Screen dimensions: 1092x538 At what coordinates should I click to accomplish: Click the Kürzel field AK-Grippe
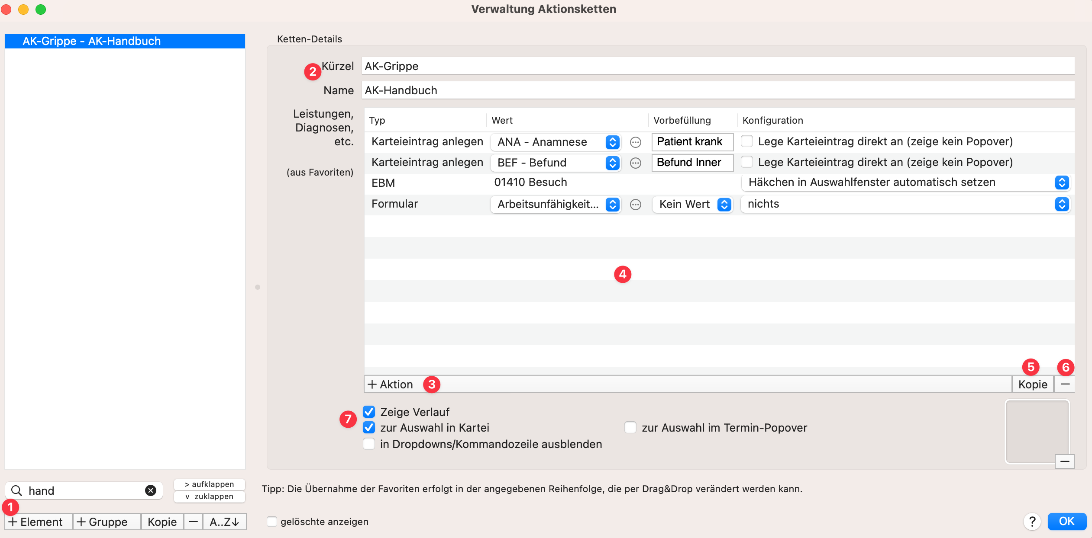click(718, 66)
